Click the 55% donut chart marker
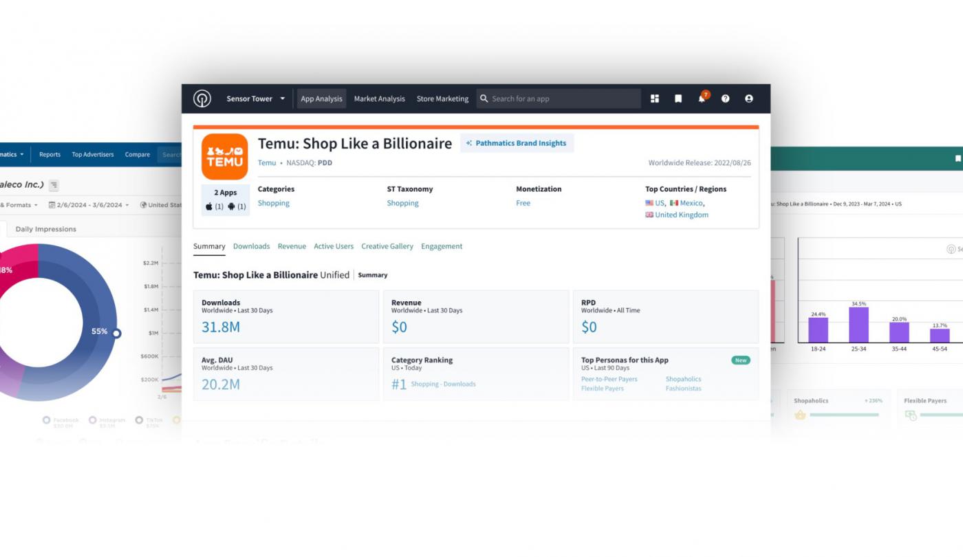The image size is (963, 557). click(117, 334)
